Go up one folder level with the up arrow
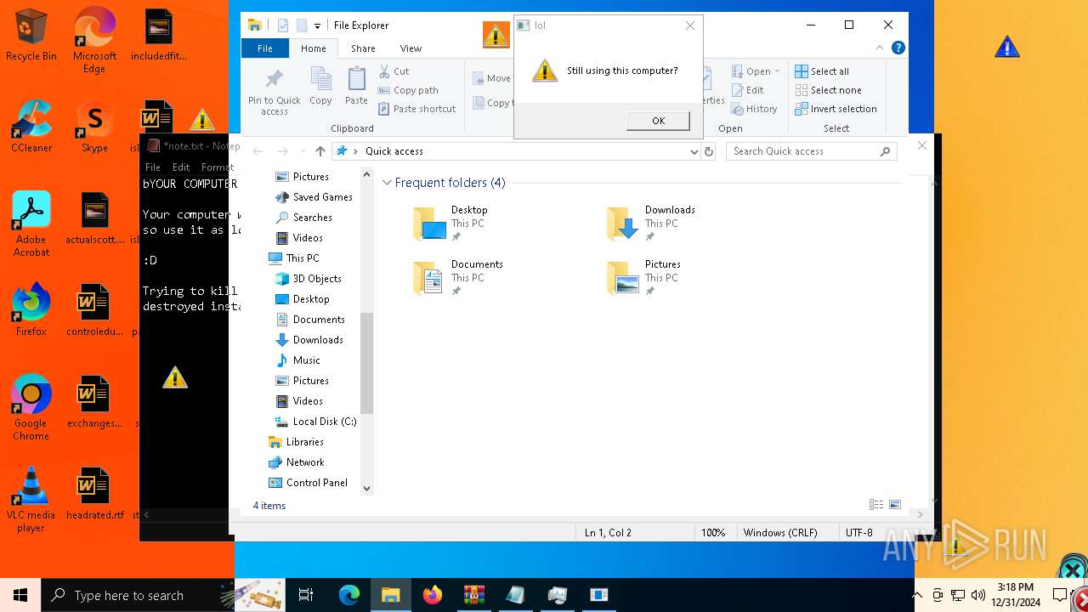This screenshot has width=1088, height=612. (320, 151)
